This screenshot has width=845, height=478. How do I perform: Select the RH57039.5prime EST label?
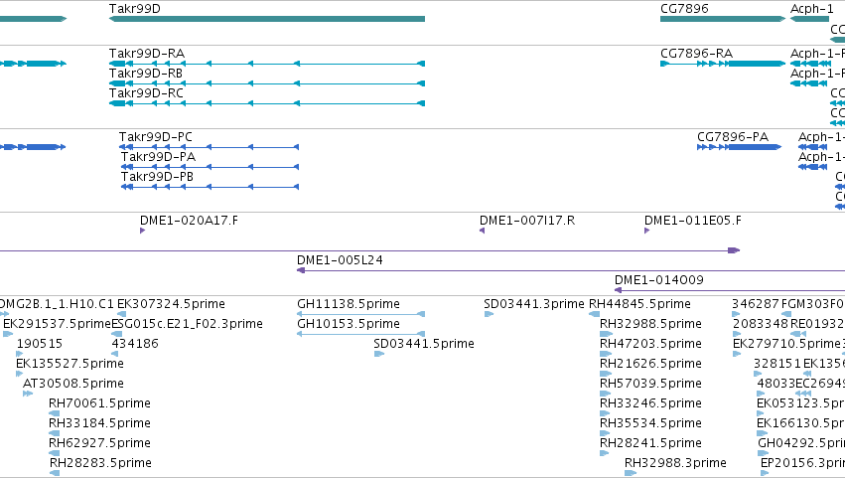650,385
